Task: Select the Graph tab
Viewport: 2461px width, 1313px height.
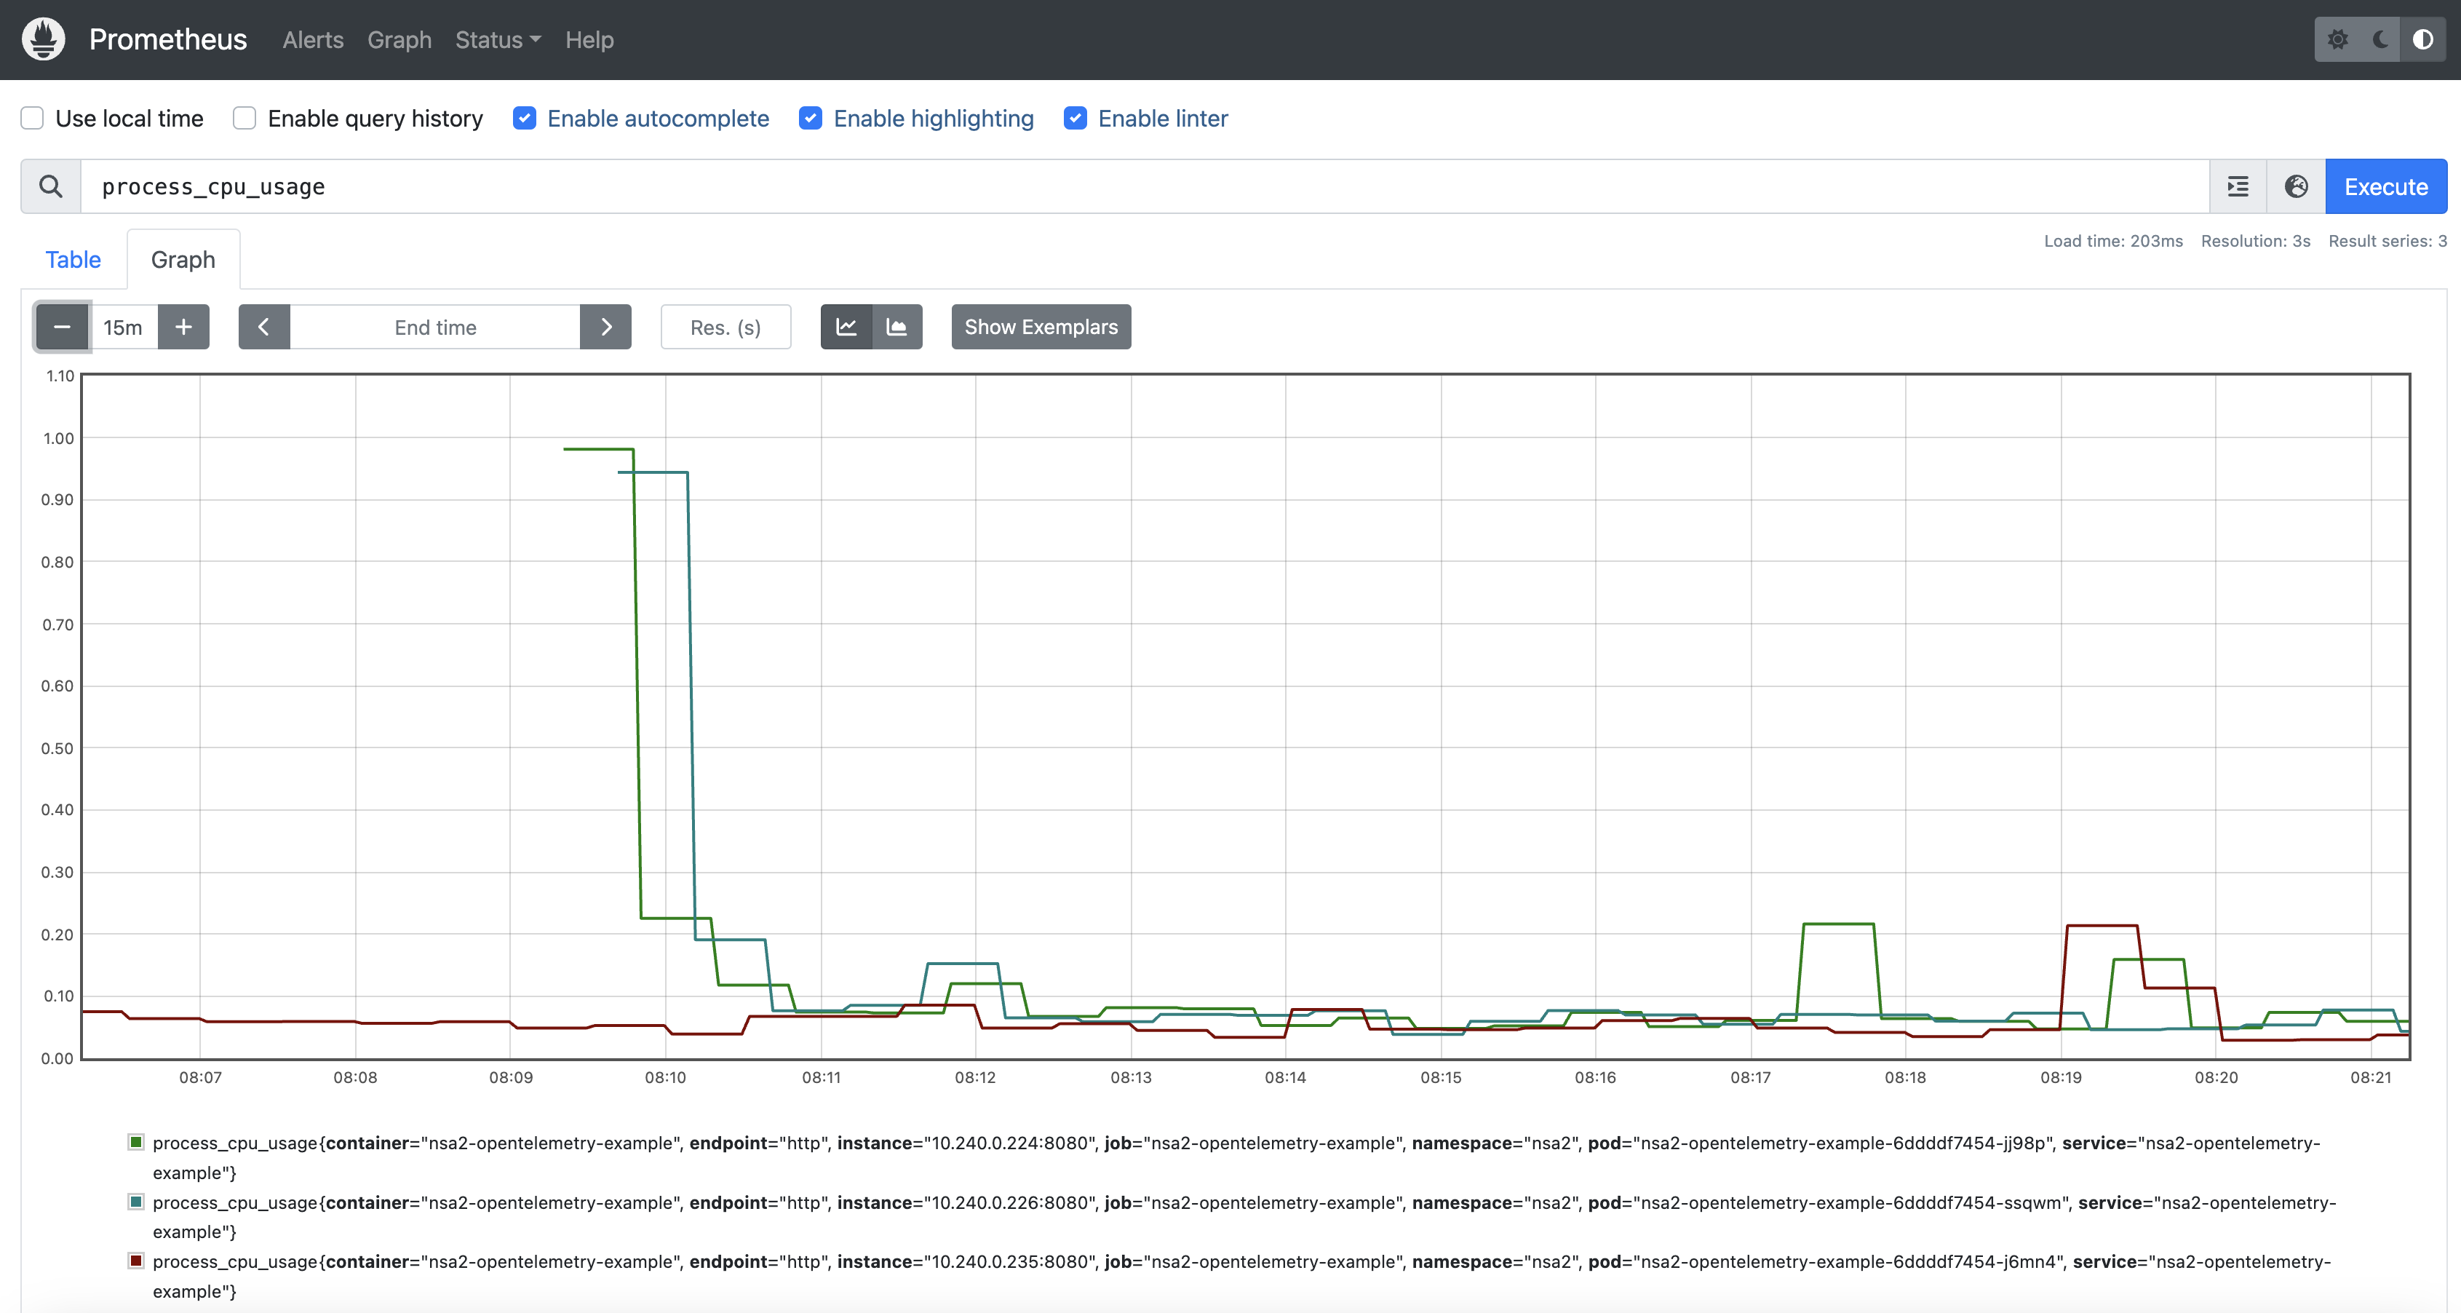Action: (x=183, y=260)
